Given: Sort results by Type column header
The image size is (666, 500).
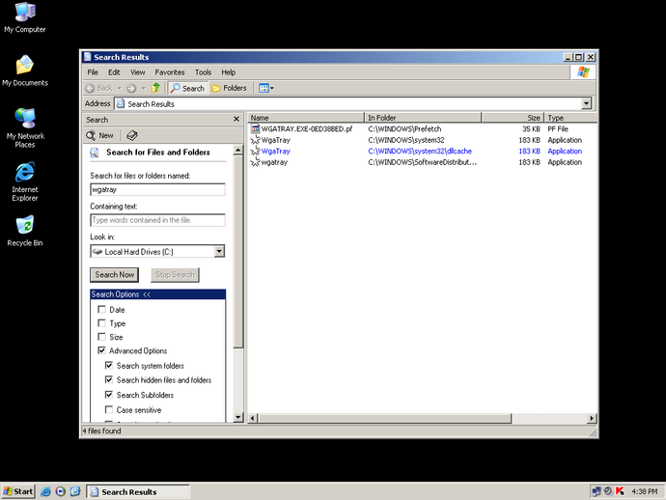Looking at the screenshot, I should [x=570, y=118].
